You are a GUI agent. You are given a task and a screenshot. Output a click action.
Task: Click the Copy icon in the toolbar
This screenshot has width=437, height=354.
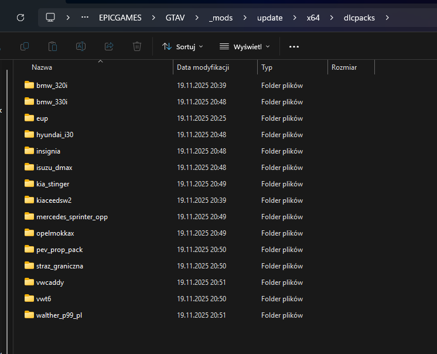25,46
